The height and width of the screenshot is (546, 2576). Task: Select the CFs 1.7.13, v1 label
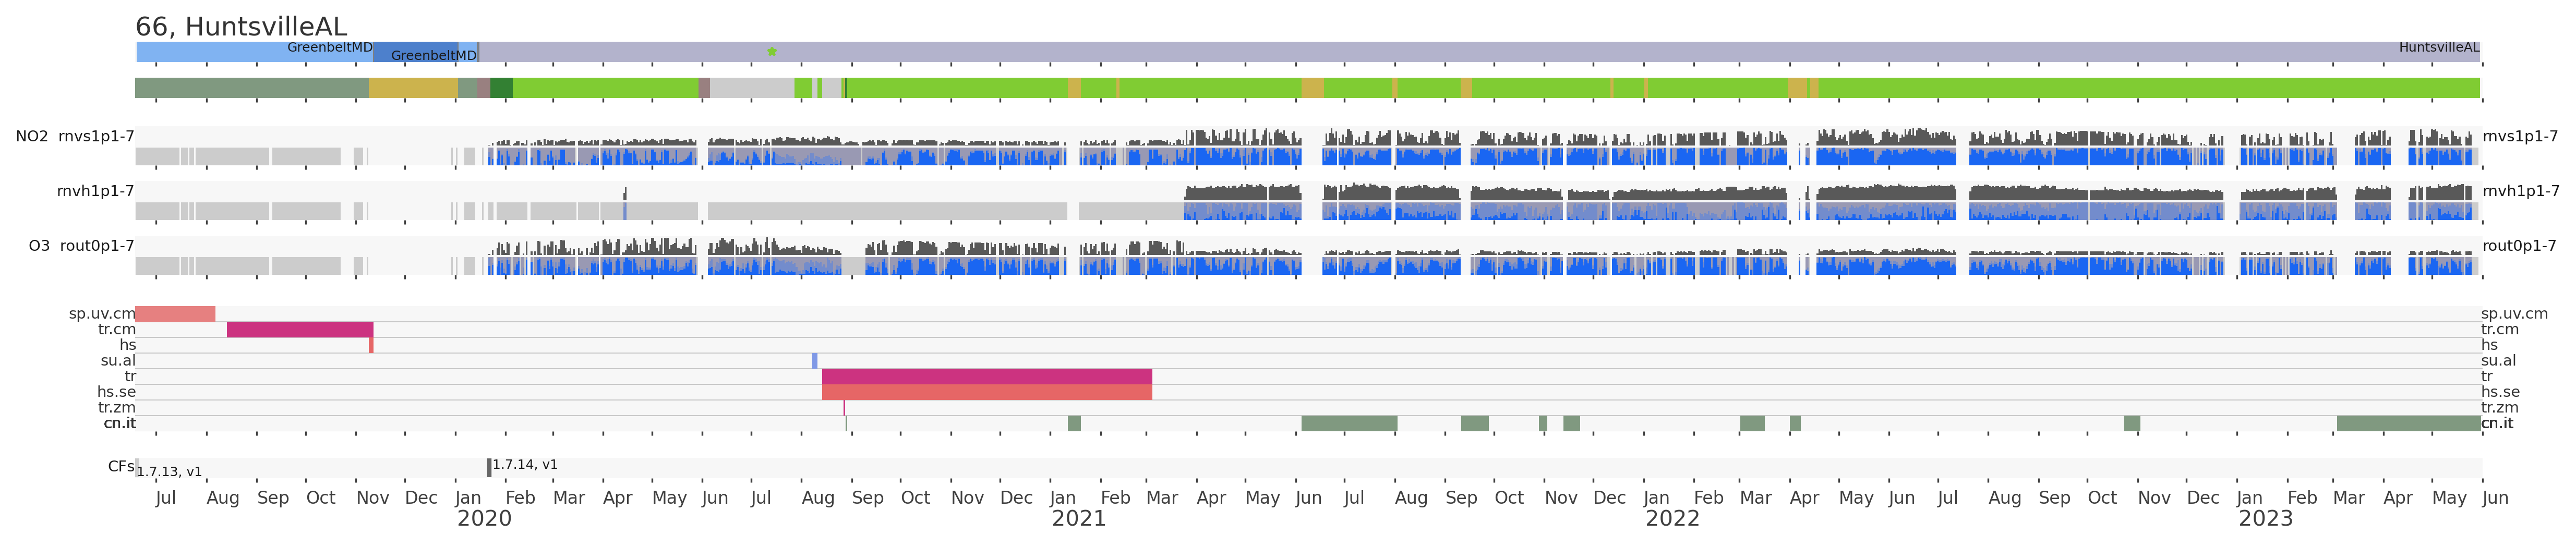click(169, 472)
